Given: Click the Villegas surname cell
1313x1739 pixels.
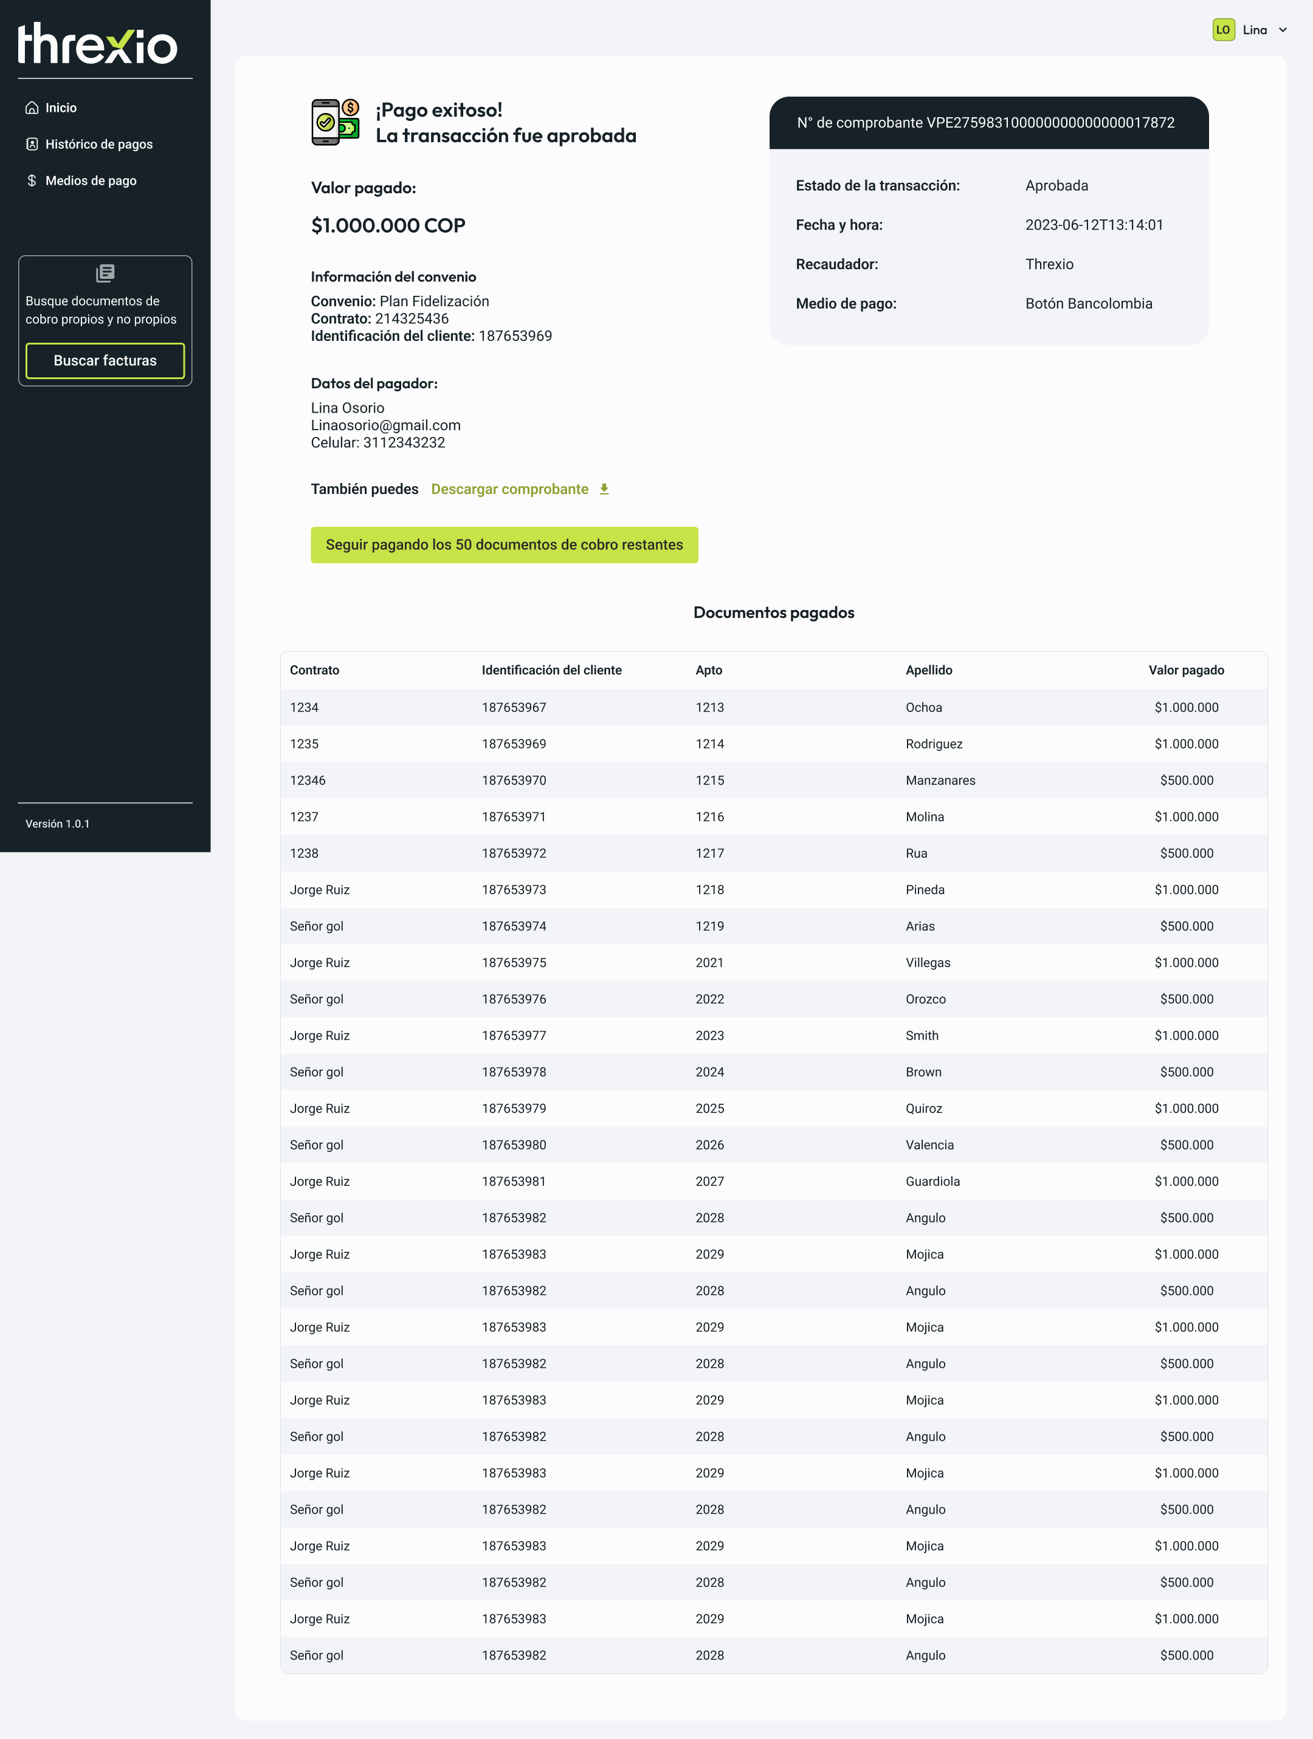Looking at the screenshot, I should tap(928, 962).
